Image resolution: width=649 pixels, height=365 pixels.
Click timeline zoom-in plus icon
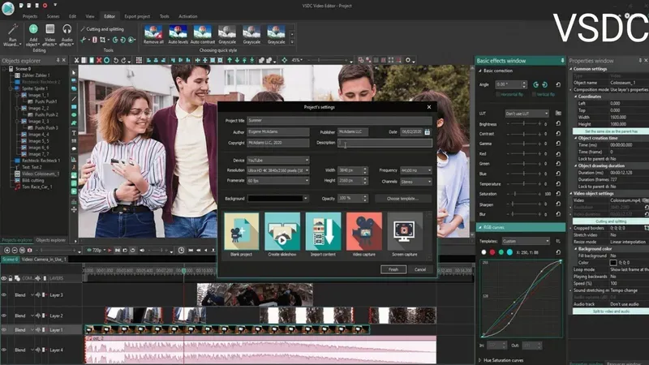(x=7, y=251)
